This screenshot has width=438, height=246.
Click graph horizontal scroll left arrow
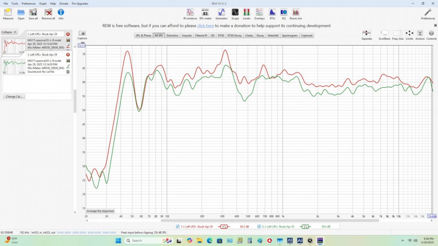click(x=87, y=220)
